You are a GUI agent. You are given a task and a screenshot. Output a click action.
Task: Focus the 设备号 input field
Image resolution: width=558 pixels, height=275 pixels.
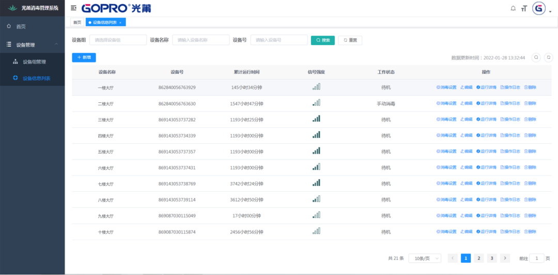pos(279,40)
